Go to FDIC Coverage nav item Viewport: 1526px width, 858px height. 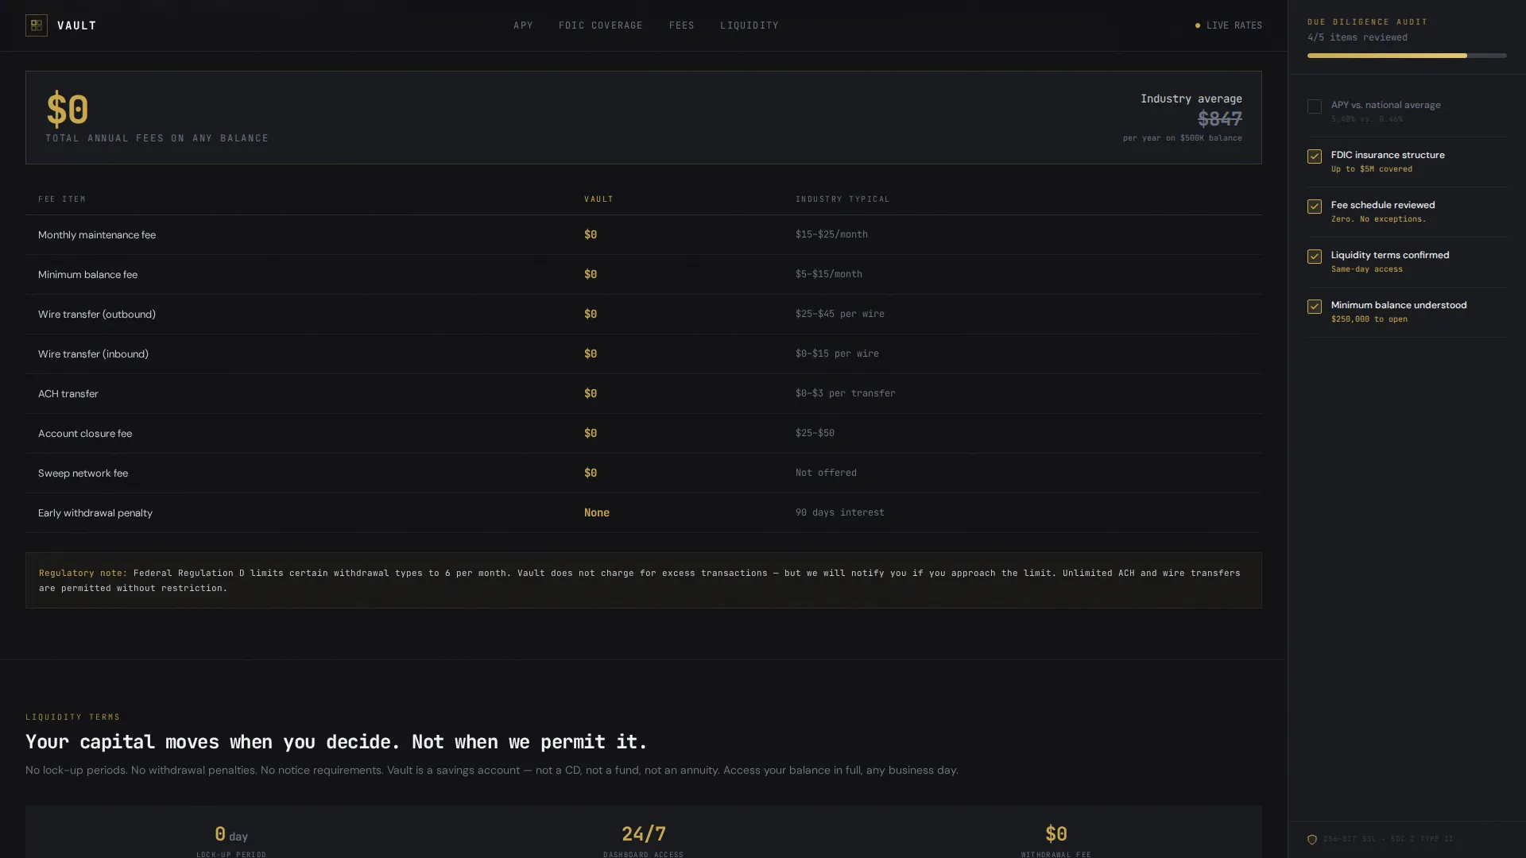tap(601, 25)
